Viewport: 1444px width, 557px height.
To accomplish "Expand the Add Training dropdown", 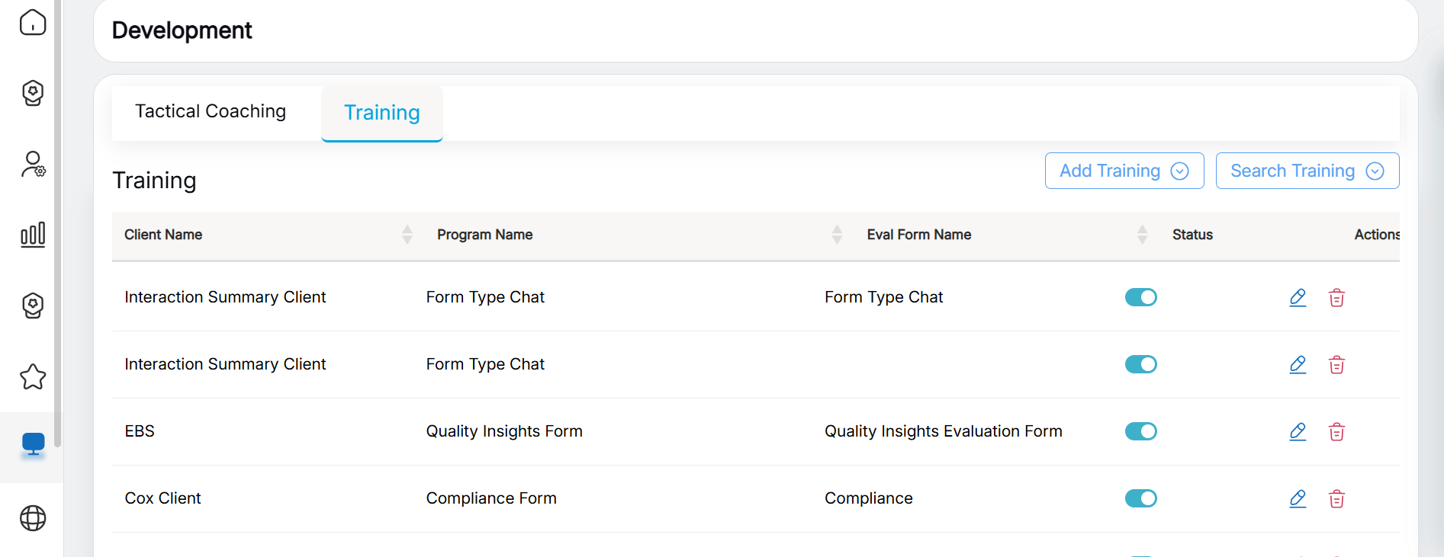I will (x=1124, y=171).
